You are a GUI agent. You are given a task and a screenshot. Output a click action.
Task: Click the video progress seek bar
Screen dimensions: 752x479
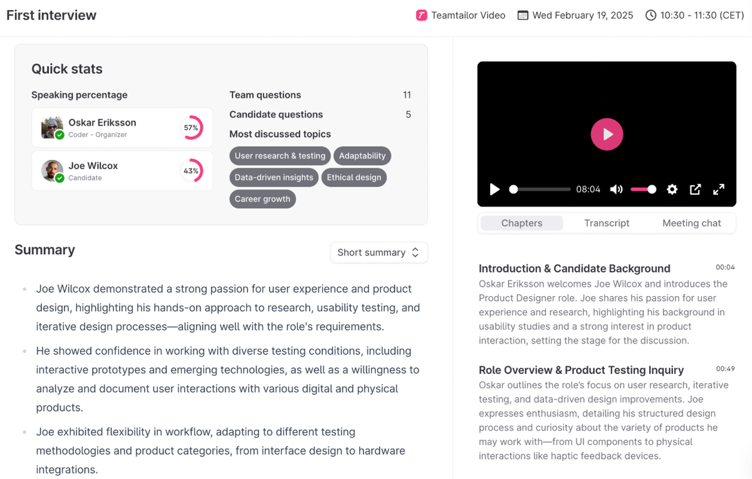tap(541, 189)
